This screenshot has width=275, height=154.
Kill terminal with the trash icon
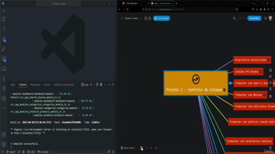[101, 85]
